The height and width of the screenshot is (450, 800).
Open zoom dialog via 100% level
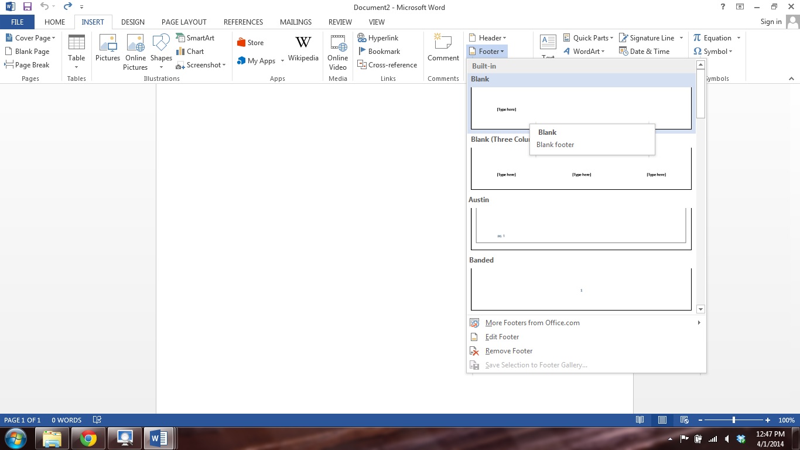[787, 420]
